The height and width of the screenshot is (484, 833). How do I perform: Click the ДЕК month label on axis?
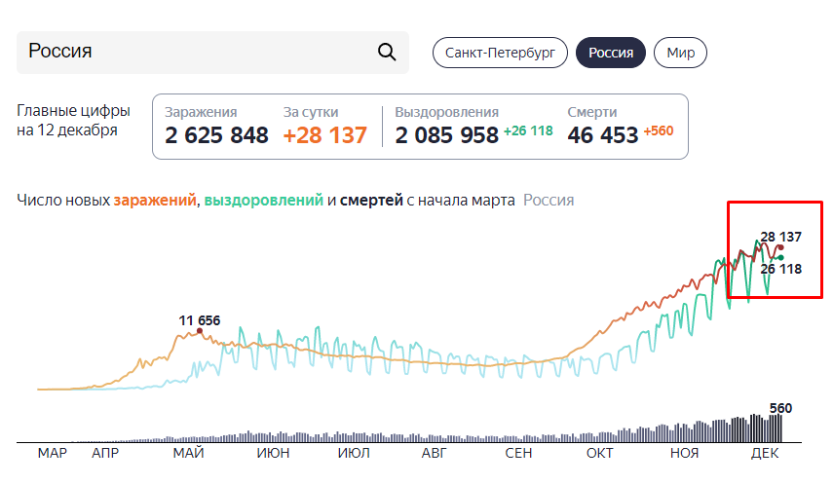(765, 453)
